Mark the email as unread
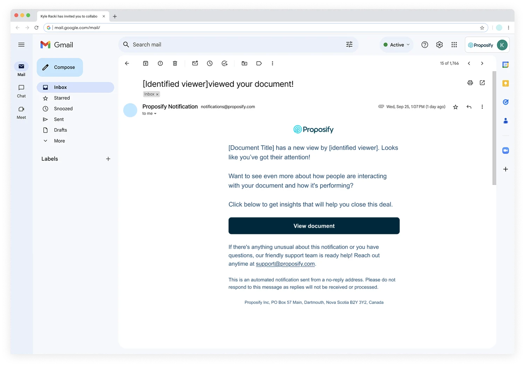This screenshot has width=525, height=366. (x=195, y=63)
